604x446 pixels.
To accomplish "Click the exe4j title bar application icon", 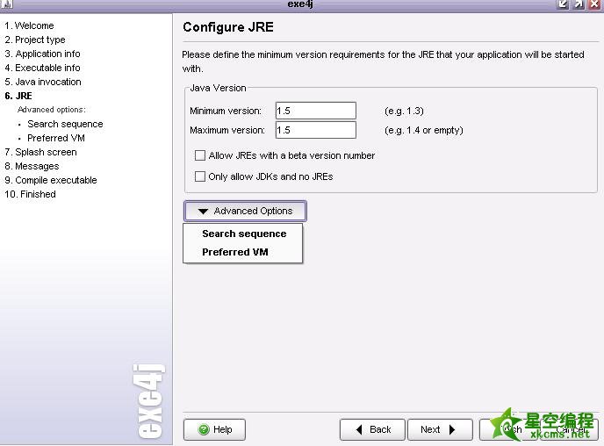I will point(6,4).
